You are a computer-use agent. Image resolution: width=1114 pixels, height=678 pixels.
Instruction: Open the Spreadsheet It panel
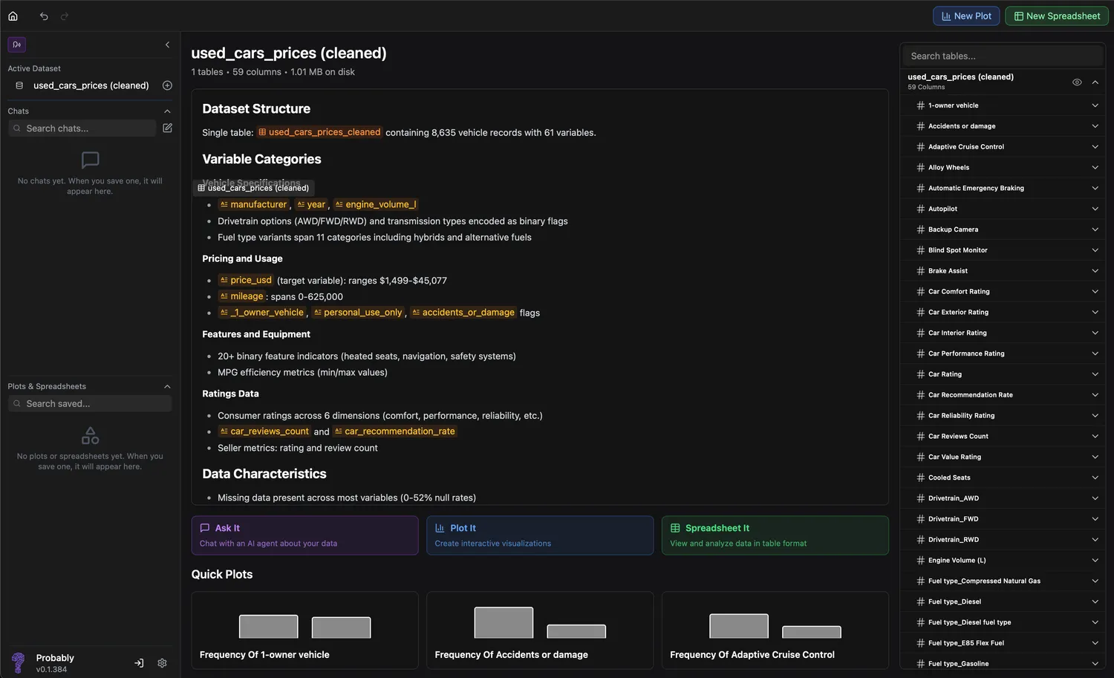775,535
